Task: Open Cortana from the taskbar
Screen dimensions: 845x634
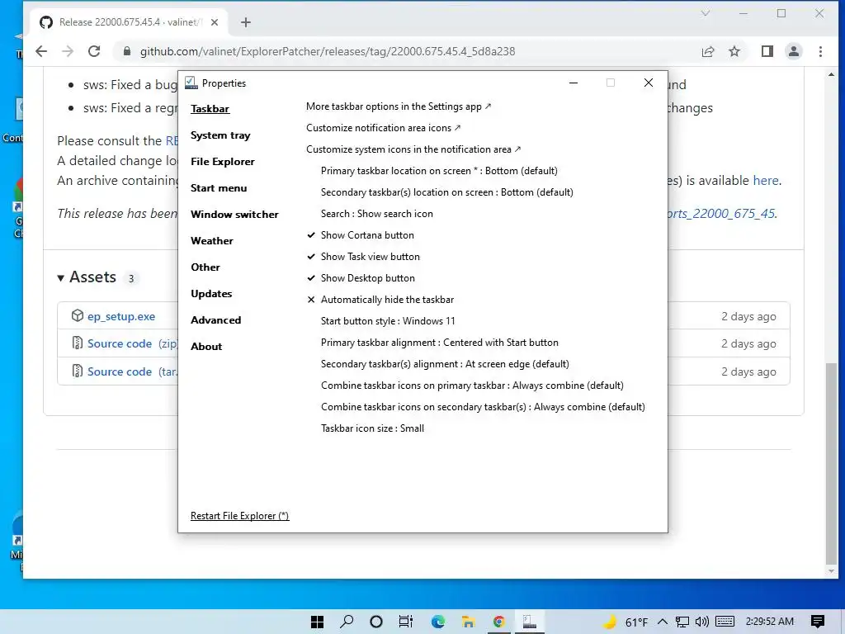Action: click(x=376, y=622)
